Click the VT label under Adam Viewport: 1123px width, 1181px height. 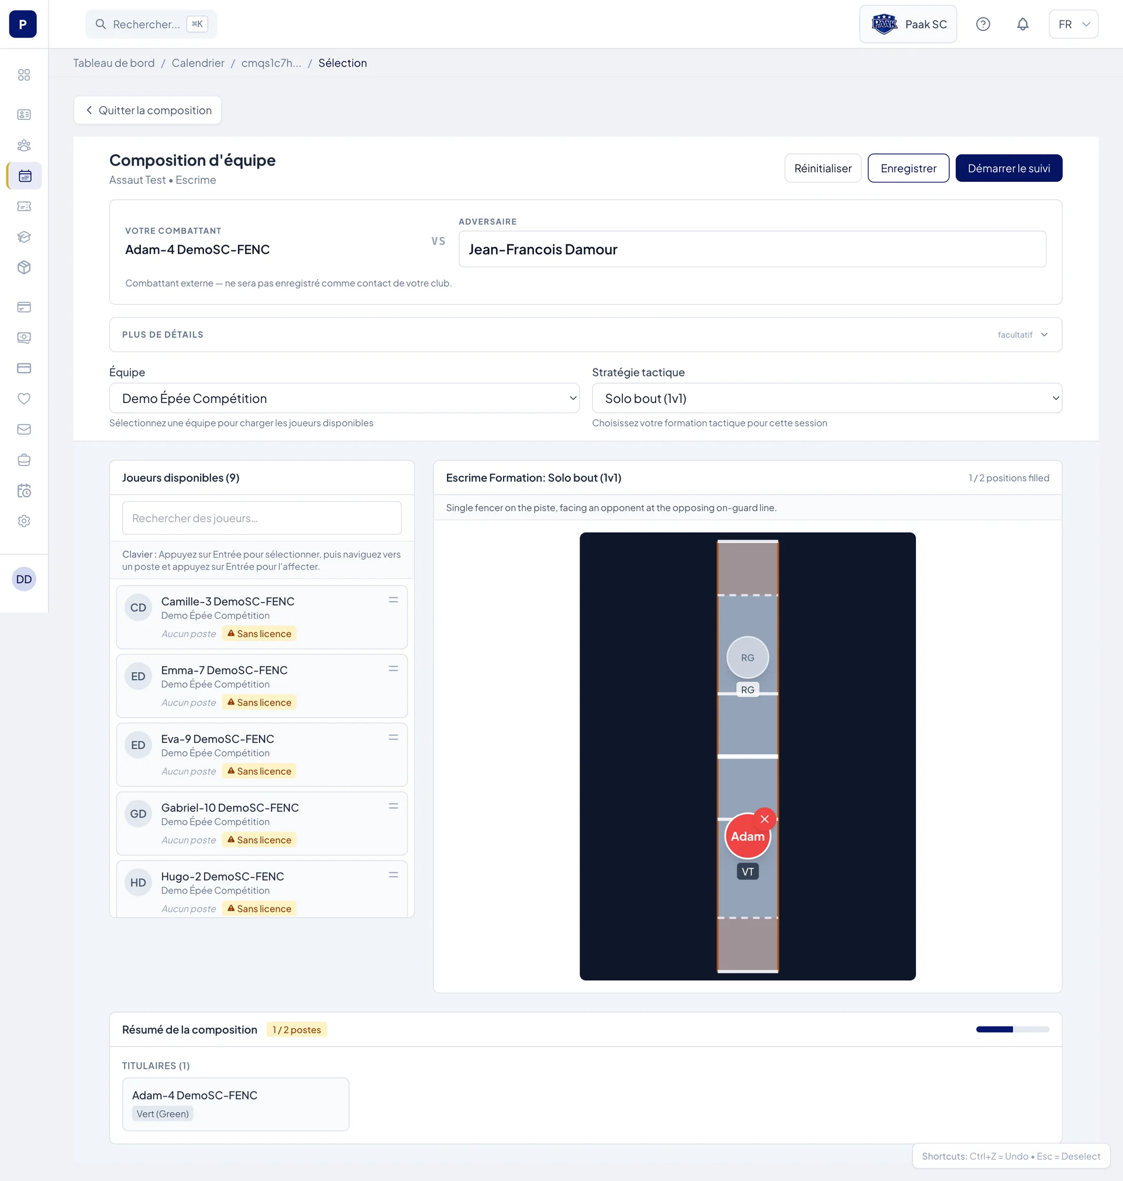(x=747, y=872)
